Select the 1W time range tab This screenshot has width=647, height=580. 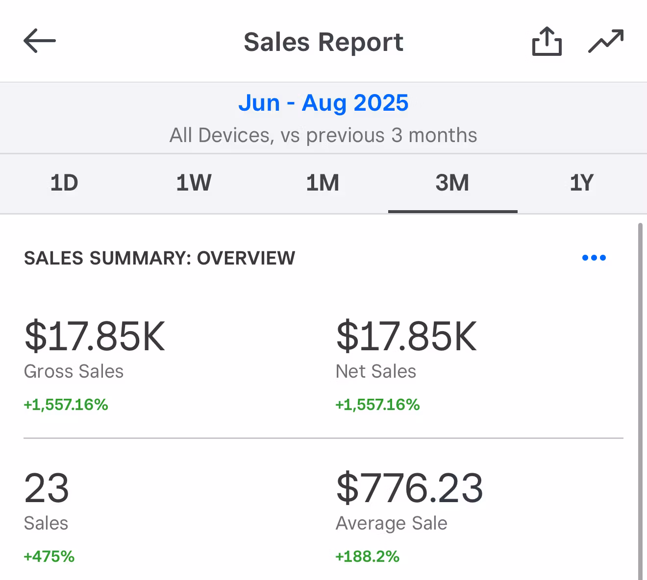(194, 183)
